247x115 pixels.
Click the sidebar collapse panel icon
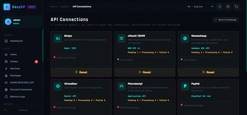click(6, 110)
